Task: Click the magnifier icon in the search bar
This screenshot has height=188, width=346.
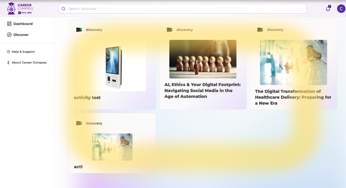Action: 63,9
